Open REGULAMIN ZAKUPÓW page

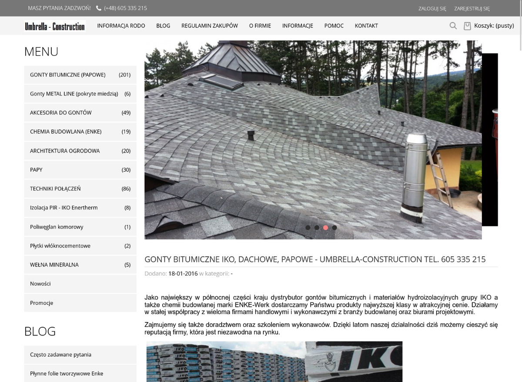210,26
